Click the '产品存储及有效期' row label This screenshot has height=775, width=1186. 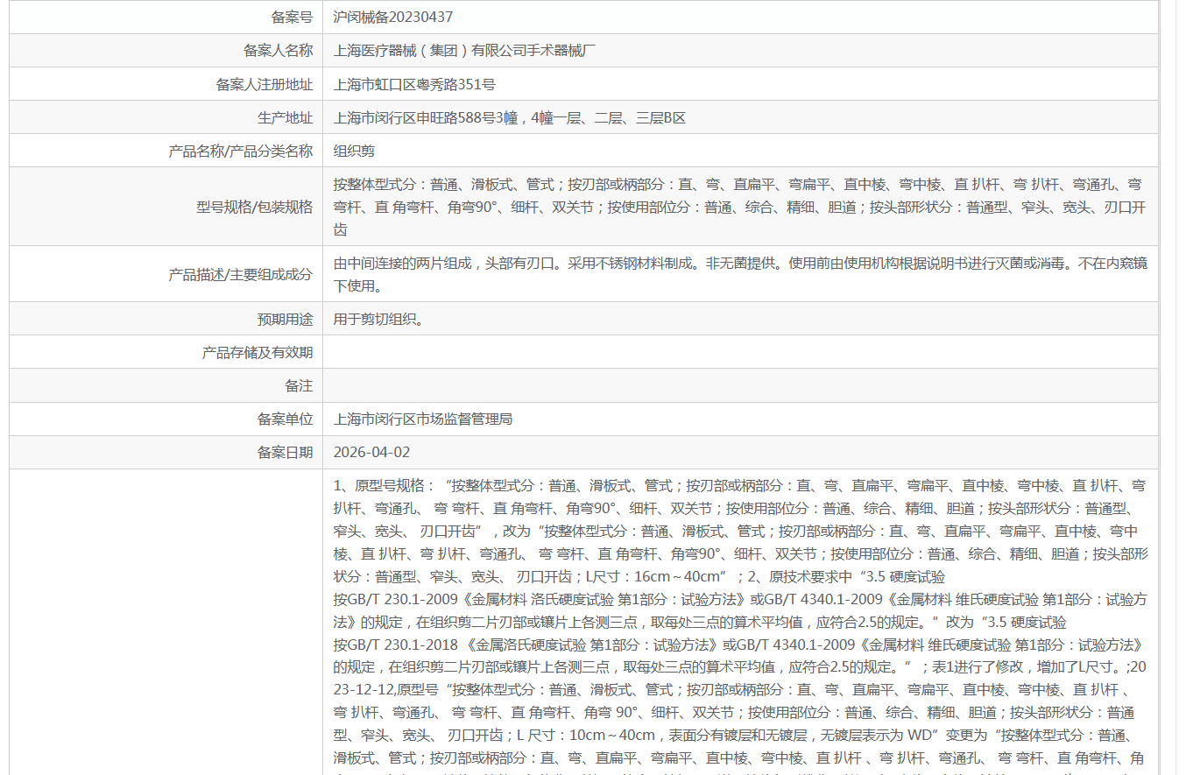[x=257, y=352]
